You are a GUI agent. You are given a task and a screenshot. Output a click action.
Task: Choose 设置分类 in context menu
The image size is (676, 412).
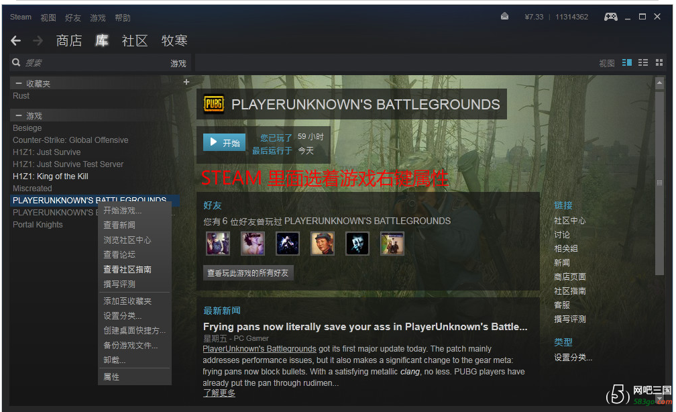pyautogui.click(x=135, y=316)
